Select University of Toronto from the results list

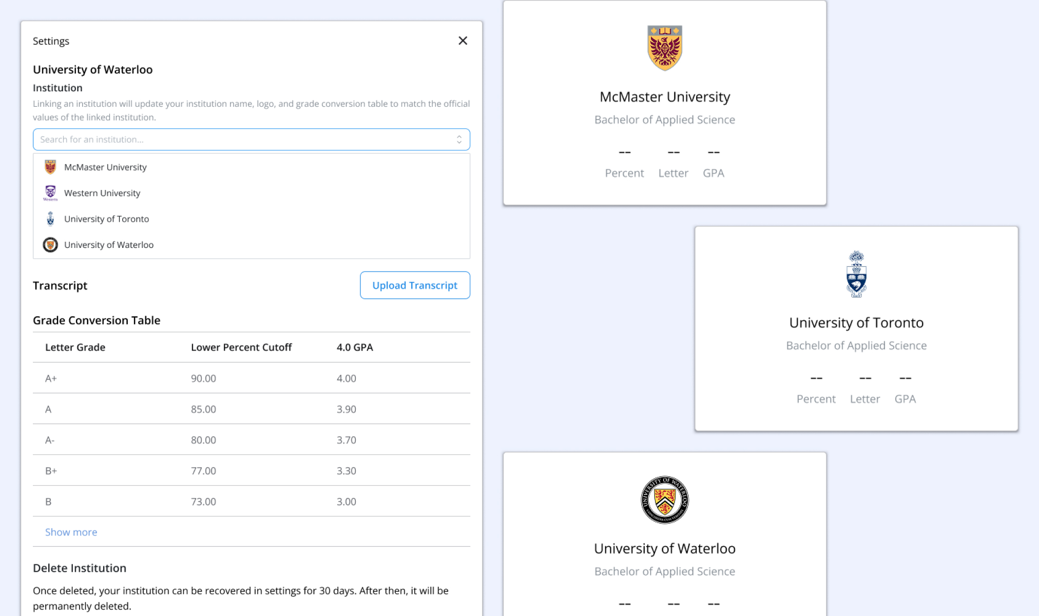pyautogui.click(x=106, y=219)
